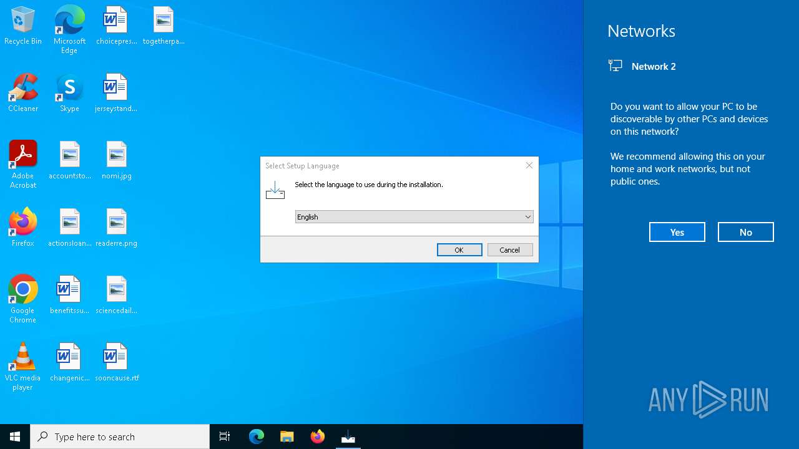Expand the English language dropdown
Image resolution: width=799 pixels, height=449 pixels.
click(414, 216)
